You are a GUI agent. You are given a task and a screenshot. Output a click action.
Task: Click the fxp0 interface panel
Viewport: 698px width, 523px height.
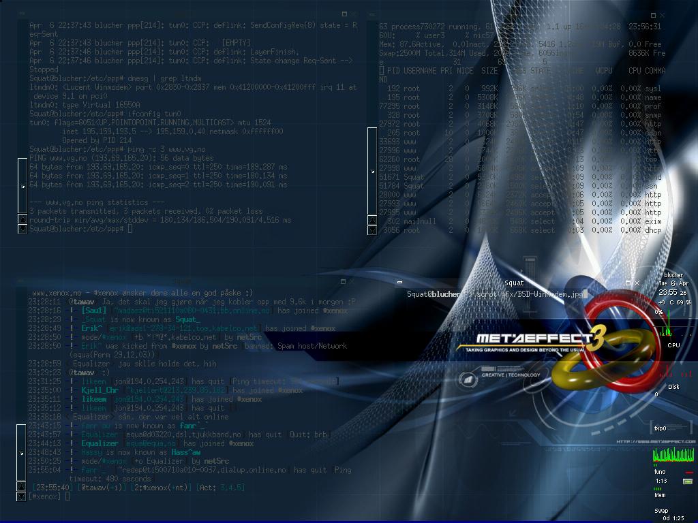pyautogui.click(x=673, y=428)
